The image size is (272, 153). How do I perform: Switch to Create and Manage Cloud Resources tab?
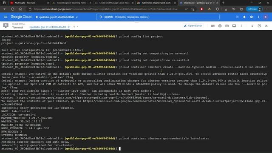click(x=114, y=3)
